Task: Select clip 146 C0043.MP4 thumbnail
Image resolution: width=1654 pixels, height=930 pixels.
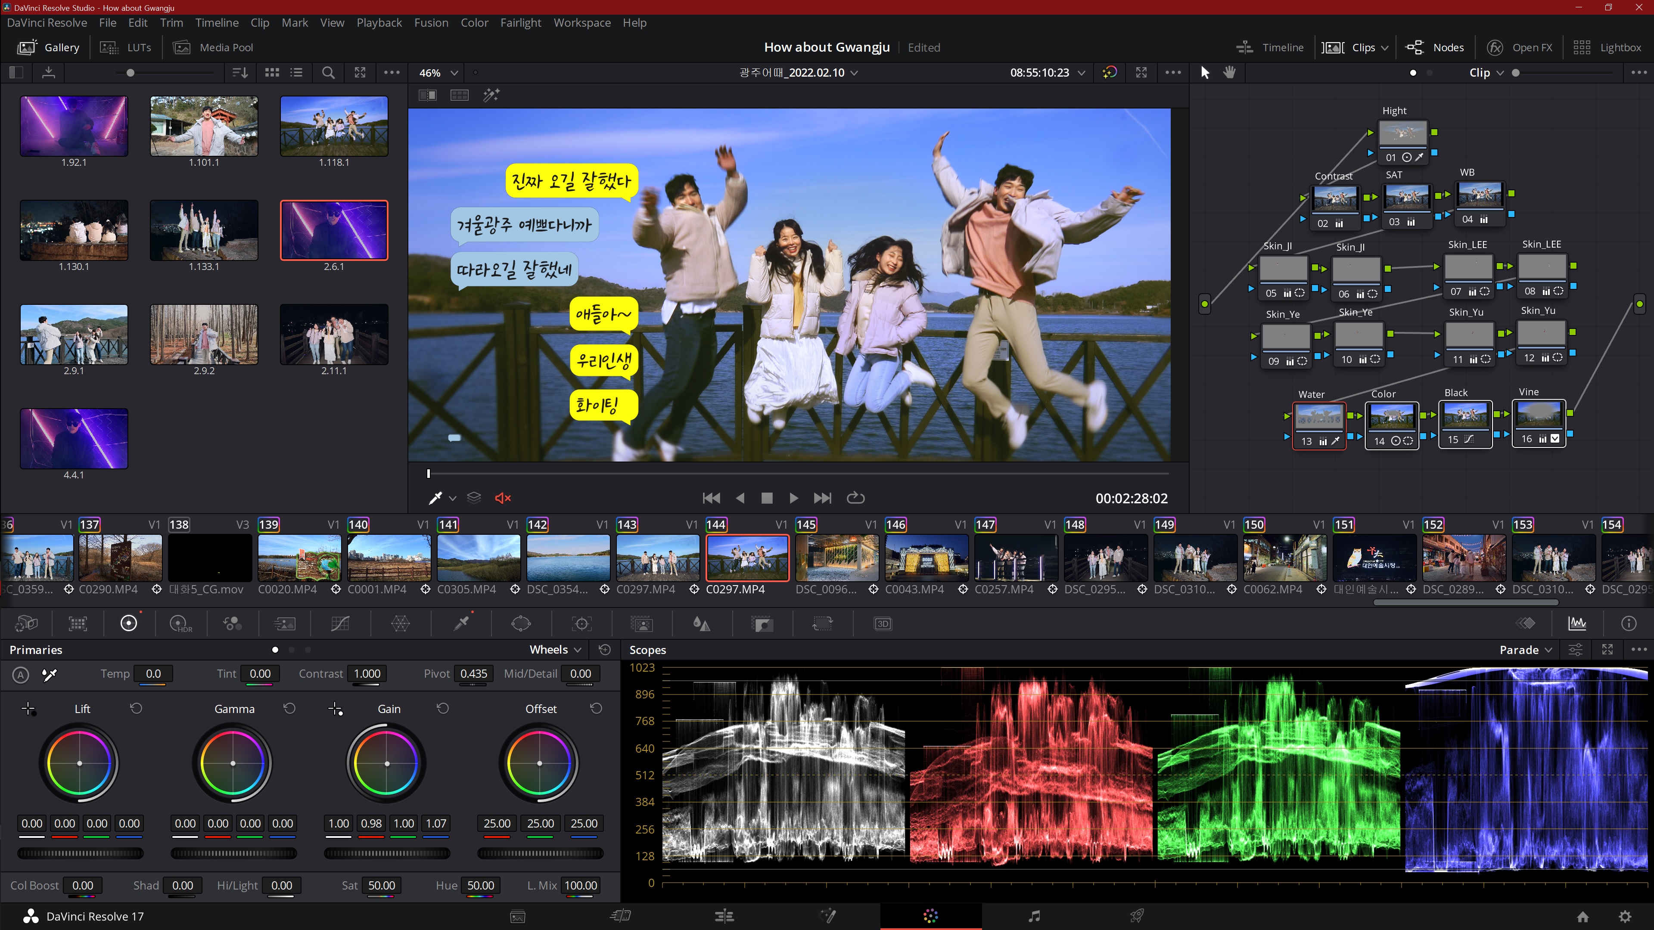Action: click(926, 558)
